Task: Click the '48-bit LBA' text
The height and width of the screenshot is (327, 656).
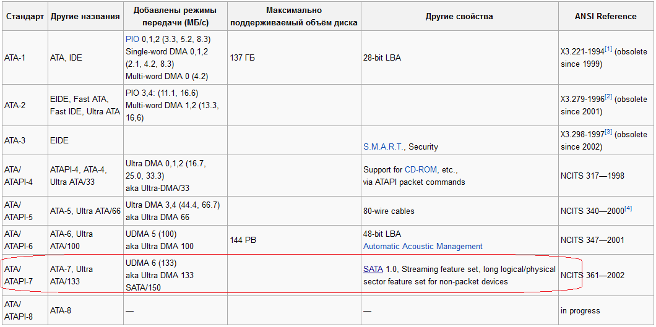Action: [x=382, y=234]
